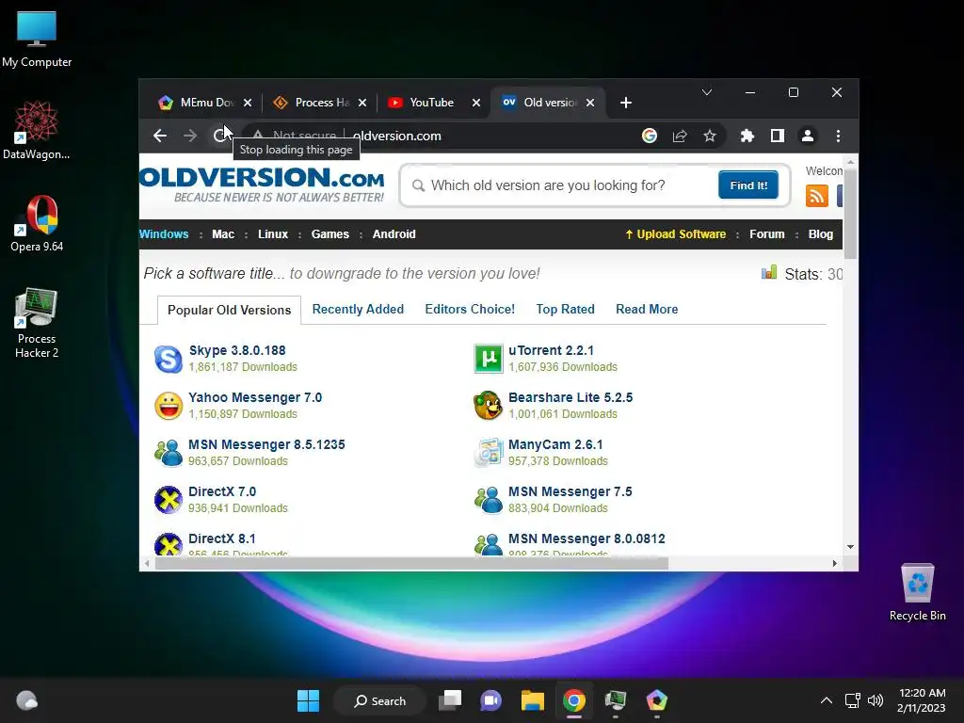Select Read More tab
964x723 pixels.
[x=647, y=309]
